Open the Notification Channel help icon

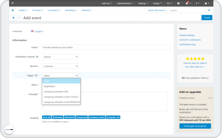click(x=37, y=57)
